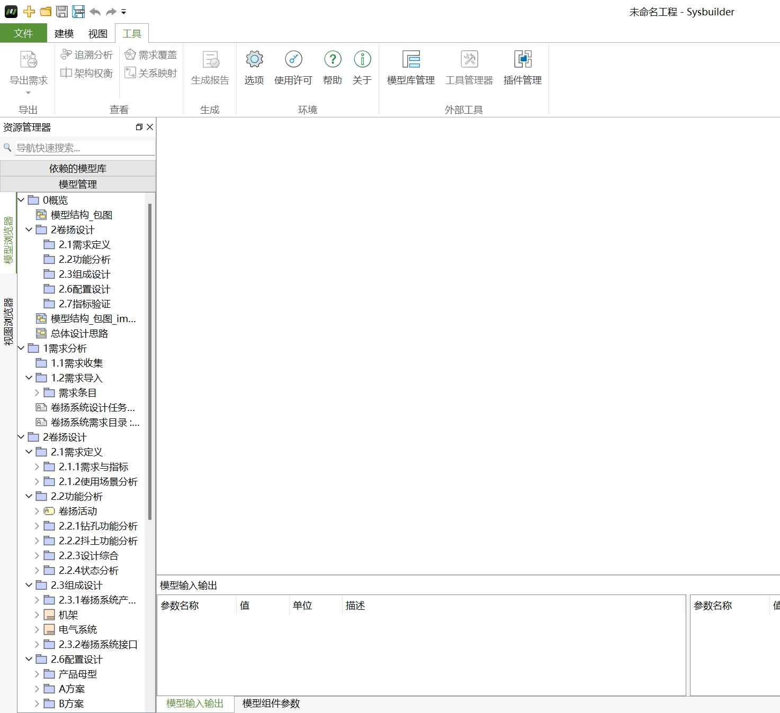The height and width of the screenshot is (713, 780).
Task: Open 插件管理 tool
Action: 523,68
